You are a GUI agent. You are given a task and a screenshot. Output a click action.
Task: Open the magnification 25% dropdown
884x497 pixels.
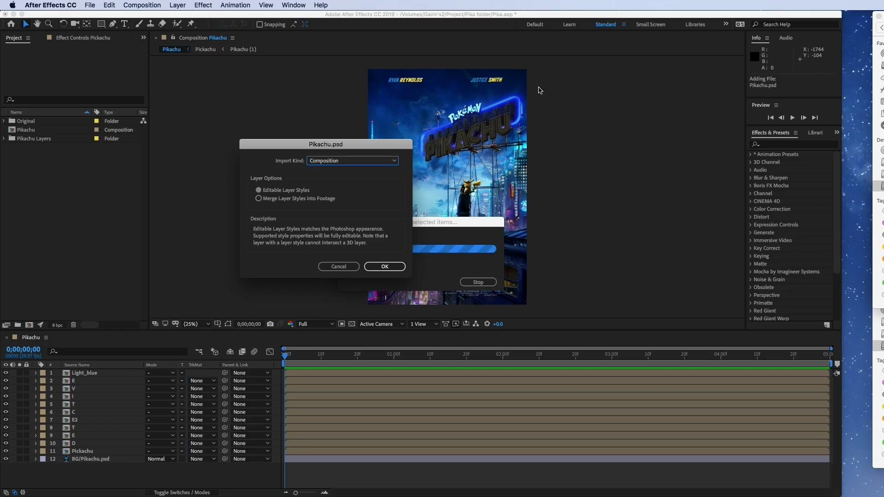tap(197, 324)
